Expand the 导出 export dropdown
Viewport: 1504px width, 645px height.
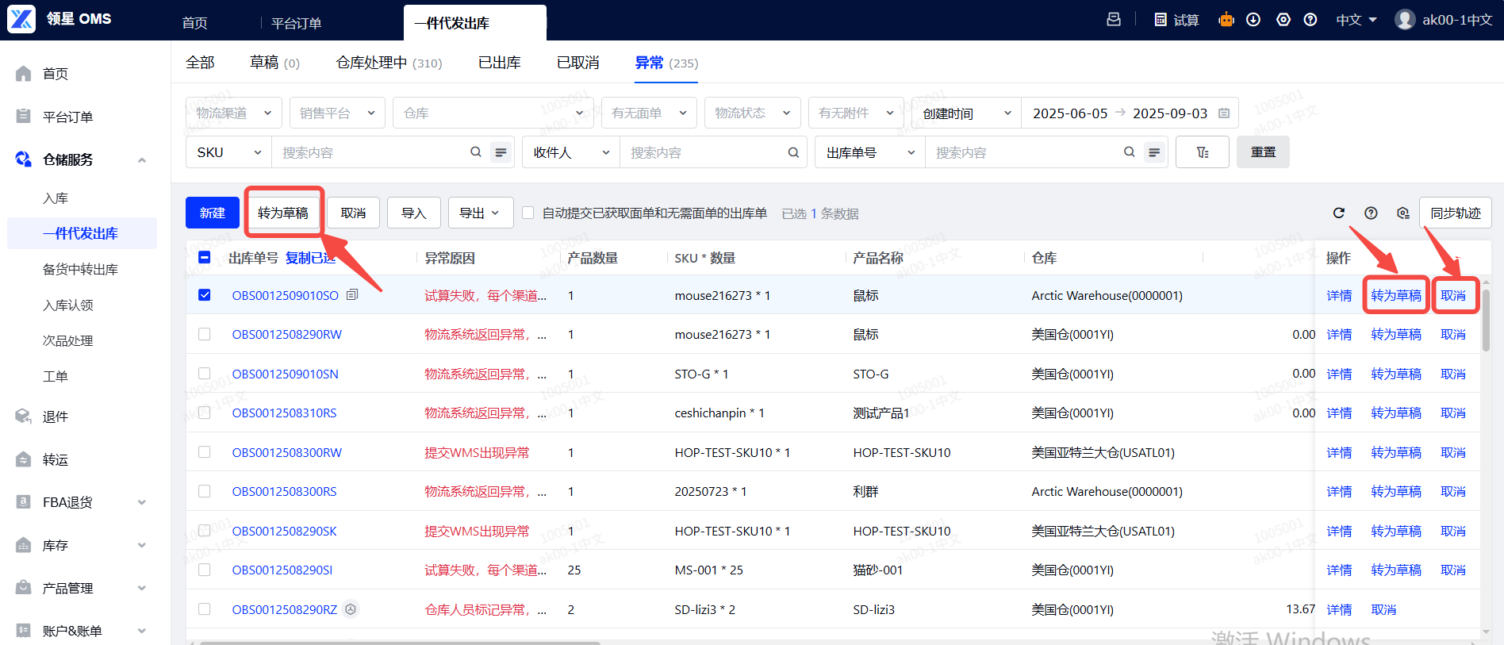pos(480,213)
